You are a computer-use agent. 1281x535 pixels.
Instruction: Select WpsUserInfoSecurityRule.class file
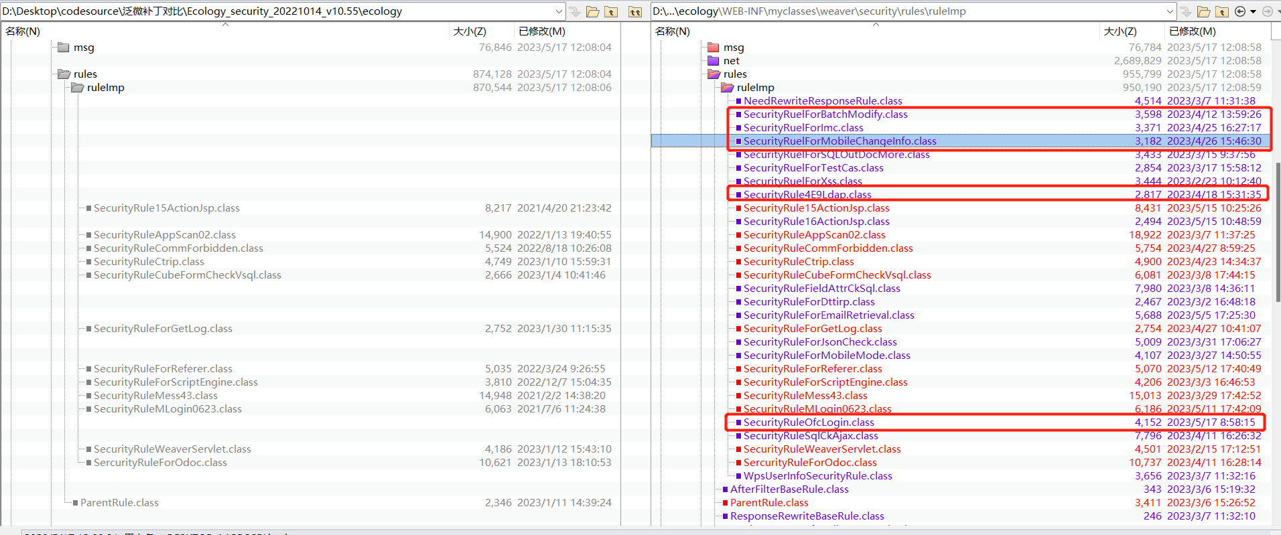[x=818, y=476]
